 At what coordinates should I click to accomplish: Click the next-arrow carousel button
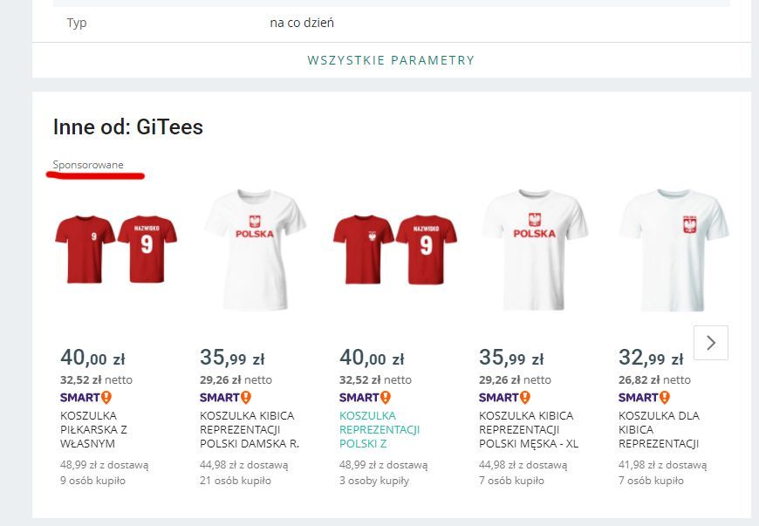pyautogui.click(x=710, y=343)
